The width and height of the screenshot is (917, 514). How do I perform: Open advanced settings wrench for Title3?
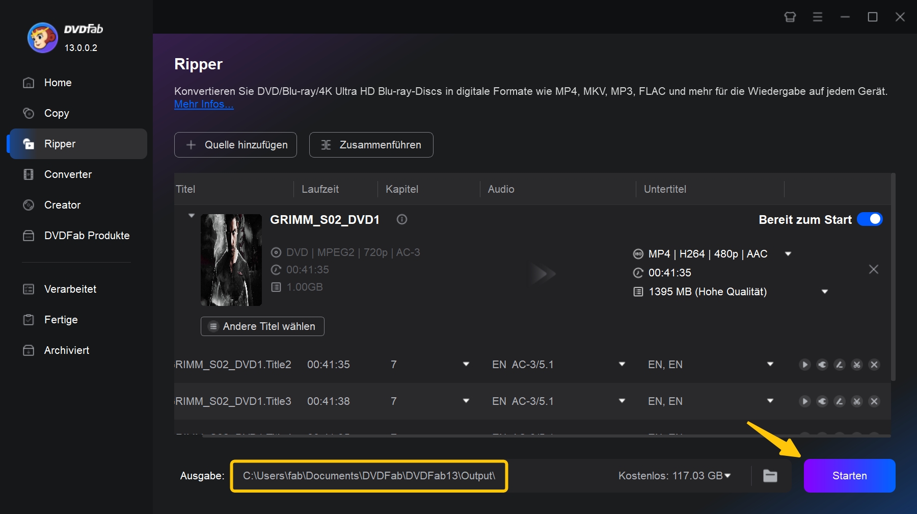[822, 401]
